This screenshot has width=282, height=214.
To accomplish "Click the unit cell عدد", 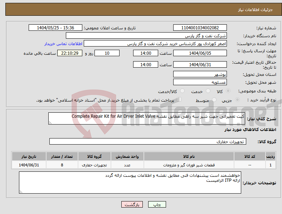I will point(127,165).
